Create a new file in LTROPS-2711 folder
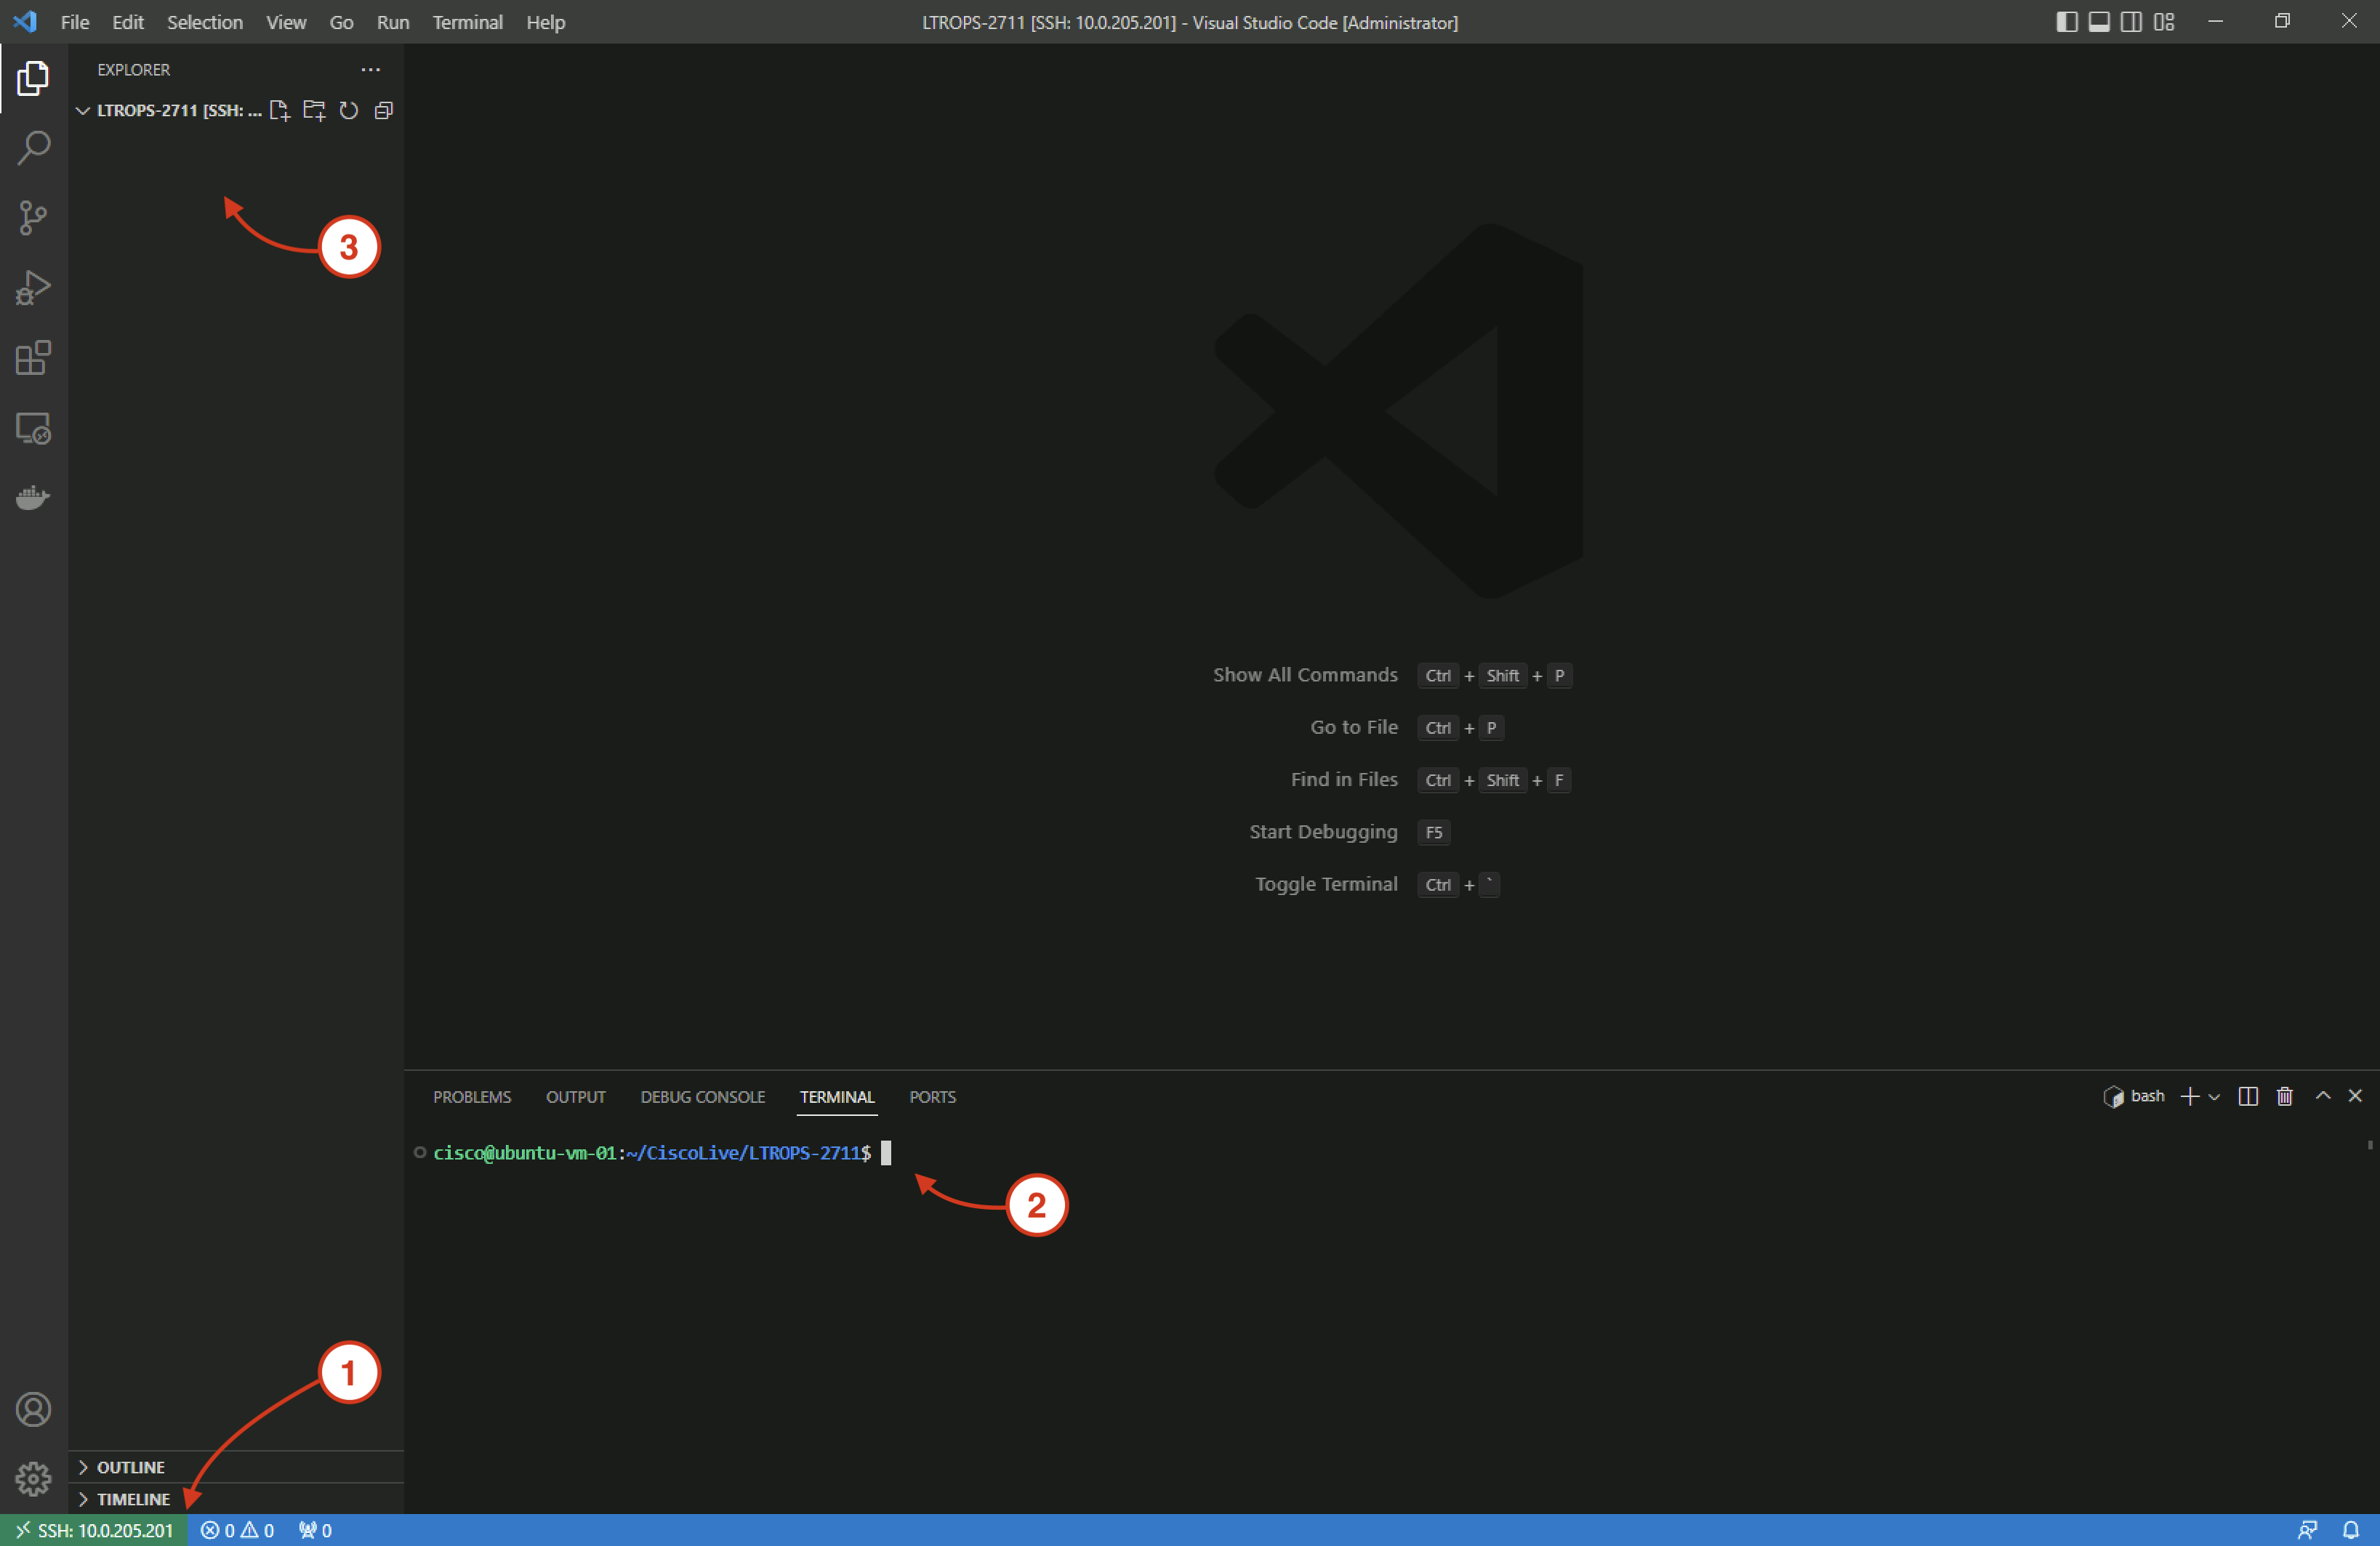 [x=280, y=111]
